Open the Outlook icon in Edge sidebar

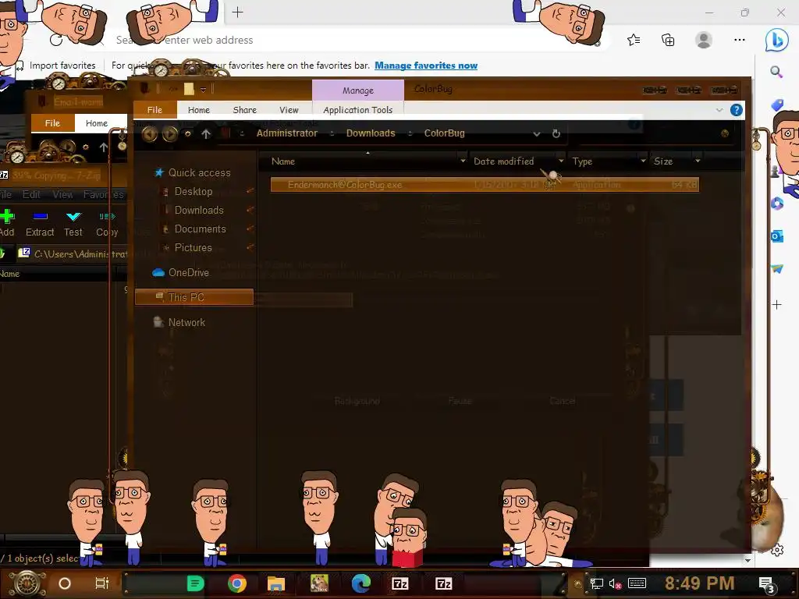(776, 236)
